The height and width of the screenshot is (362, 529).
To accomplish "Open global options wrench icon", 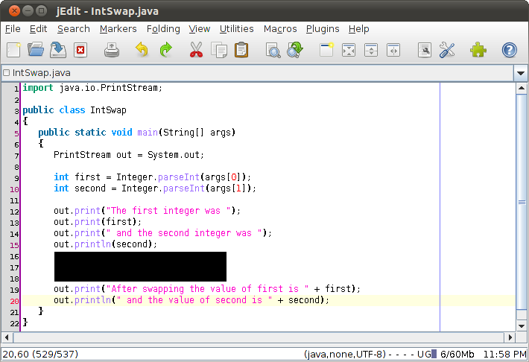I will point(447,50).
